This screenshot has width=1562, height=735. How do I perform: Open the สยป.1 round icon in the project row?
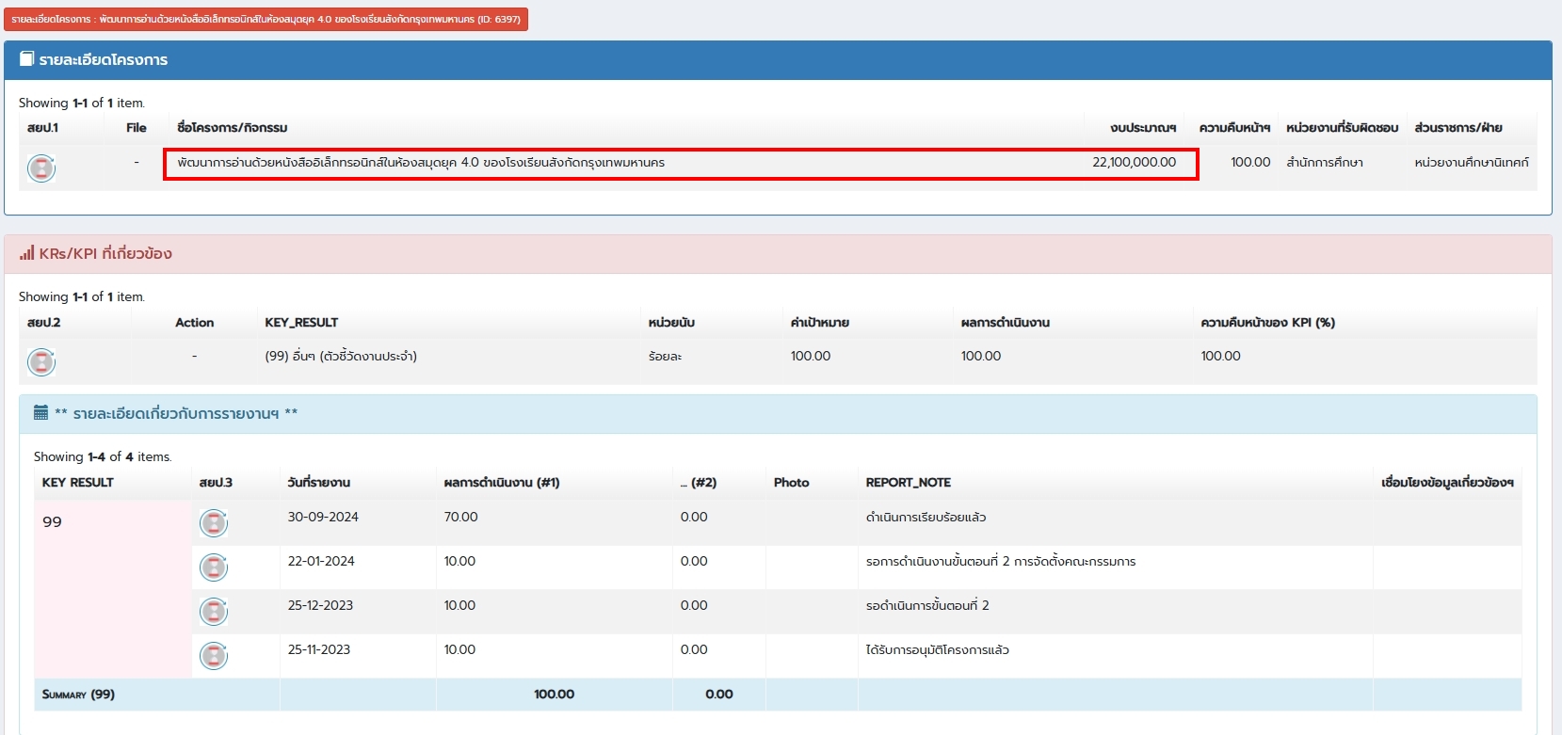[40, 168]
